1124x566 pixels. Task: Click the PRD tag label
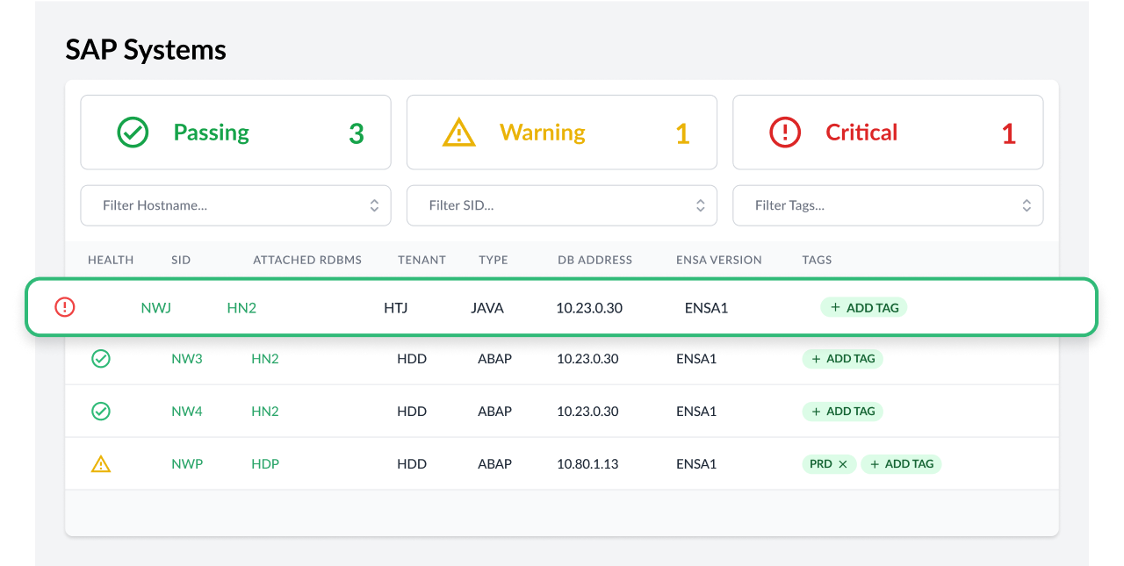click(x=821, y=464)
